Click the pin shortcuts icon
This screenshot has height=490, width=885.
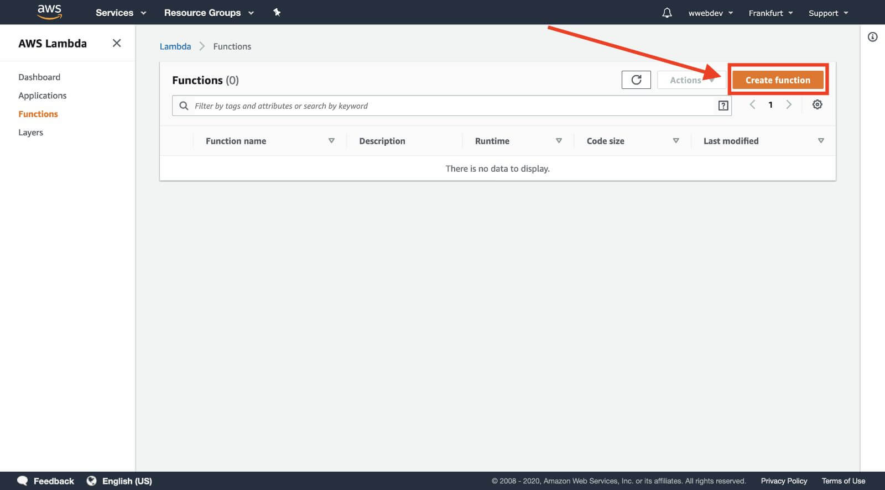click(x=277, y=12)
